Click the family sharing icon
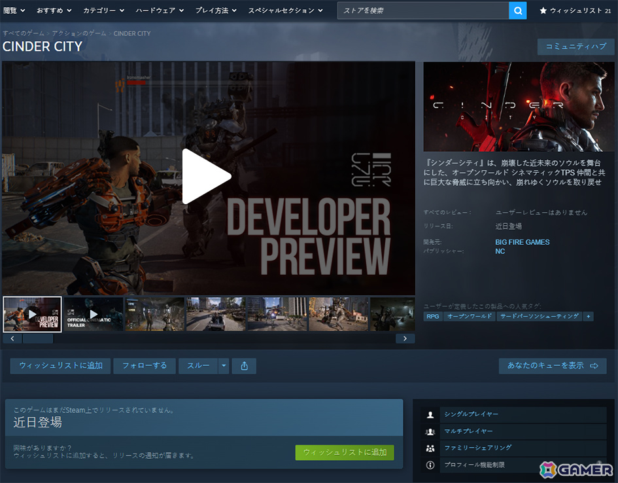Viewport: 618px width, 483px height. click(x=430, y=448)
